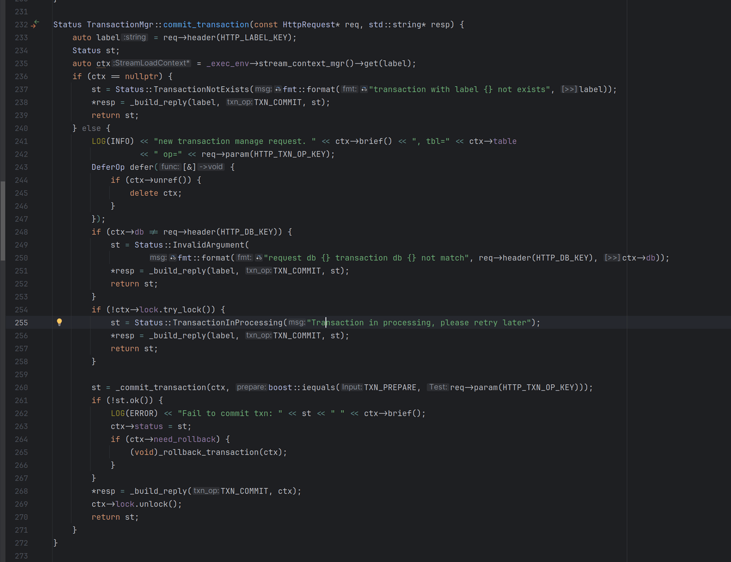Click the txn_op: hint on line 268
Viewport: 731px width, 562px height.
tap(206, 491)
